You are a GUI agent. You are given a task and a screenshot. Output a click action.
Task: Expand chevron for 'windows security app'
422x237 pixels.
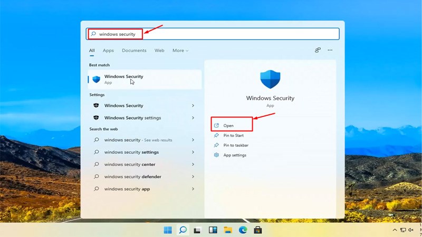pos(193,189)
